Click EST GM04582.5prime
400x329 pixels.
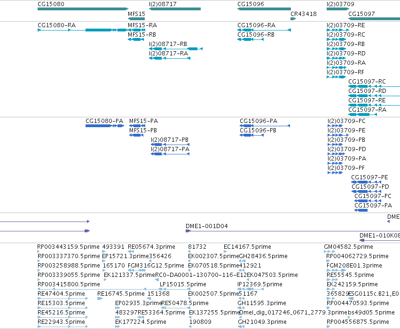348,247
